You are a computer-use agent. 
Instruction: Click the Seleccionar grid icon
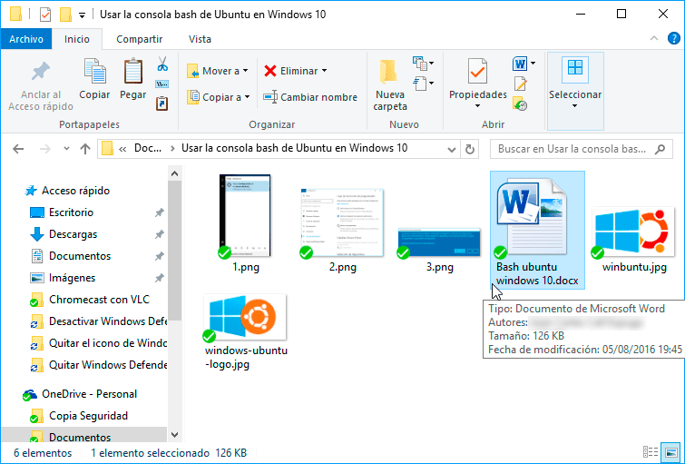tap(575, 68)
